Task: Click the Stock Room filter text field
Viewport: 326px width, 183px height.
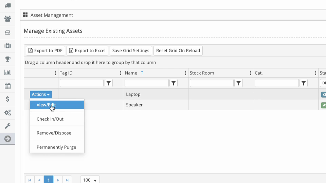Action: coord(212,83)
